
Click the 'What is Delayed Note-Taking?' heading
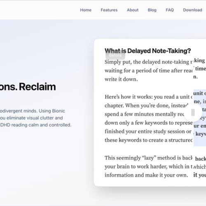(148, 51)
